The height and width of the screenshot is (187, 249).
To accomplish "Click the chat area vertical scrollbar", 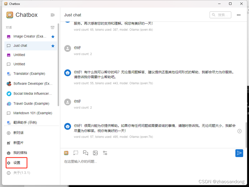I will click(x=246, y=135).
